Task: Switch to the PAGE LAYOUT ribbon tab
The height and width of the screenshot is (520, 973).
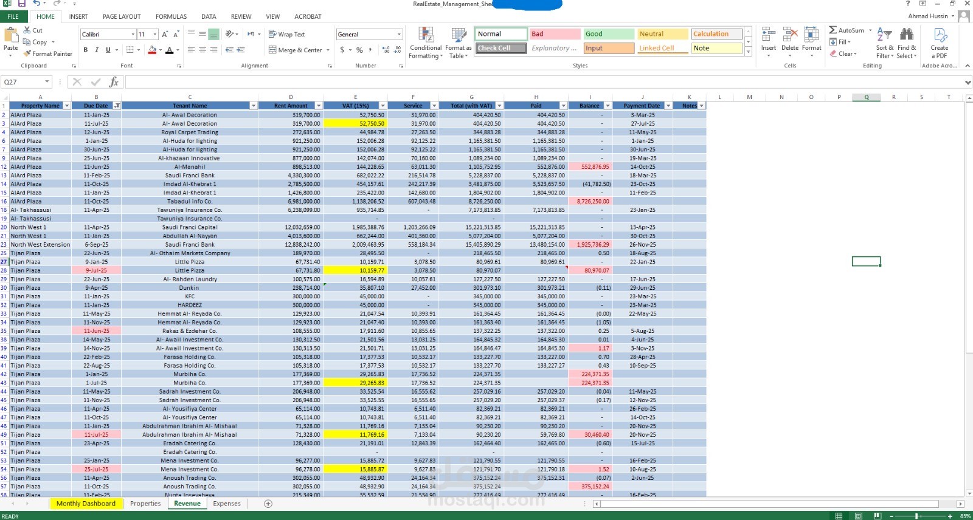Action: pos(122,16)
